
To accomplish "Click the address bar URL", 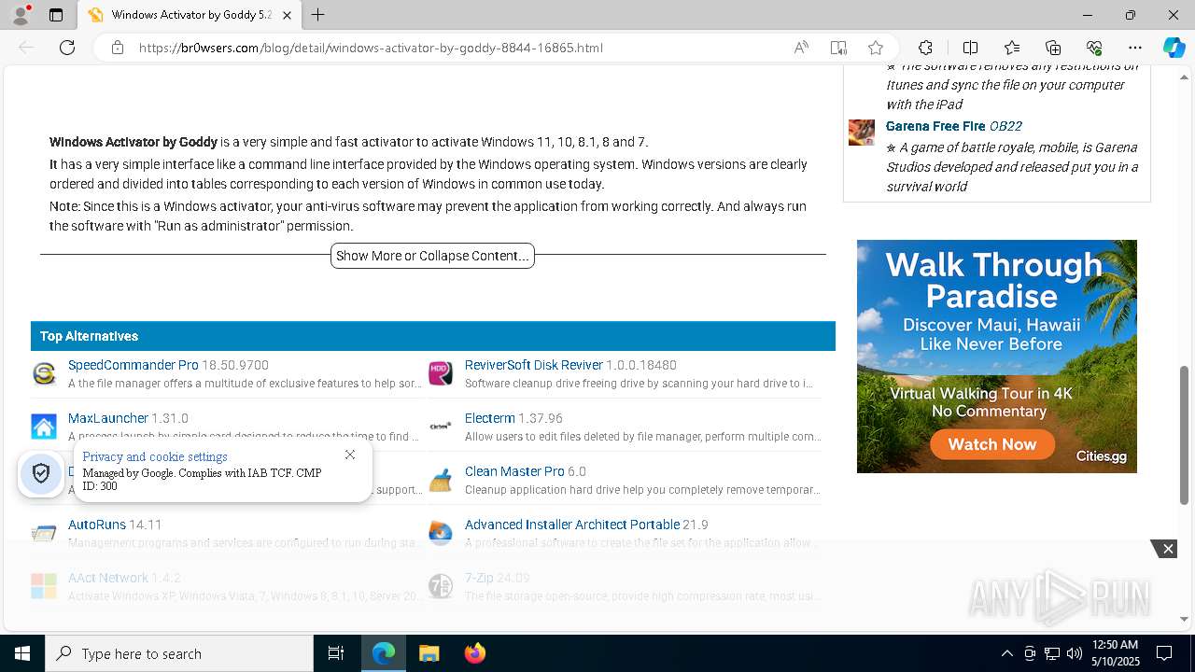I will [371, 48].
